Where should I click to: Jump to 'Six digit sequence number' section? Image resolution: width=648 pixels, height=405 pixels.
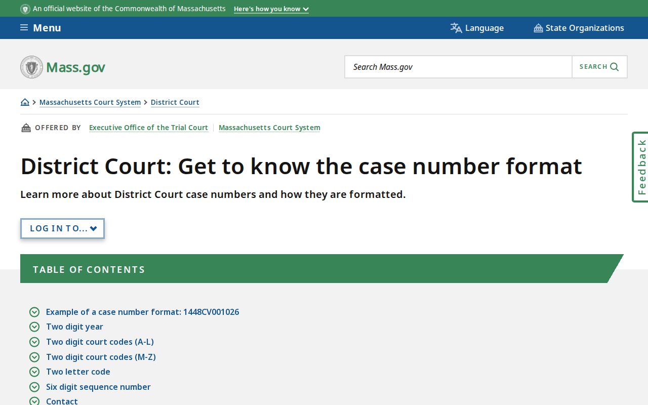[98, 387]
